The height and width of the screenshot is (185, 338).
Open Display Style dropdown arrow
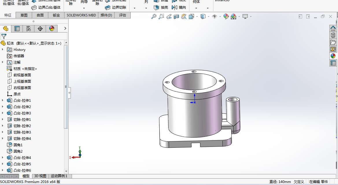tap(209, 16)
